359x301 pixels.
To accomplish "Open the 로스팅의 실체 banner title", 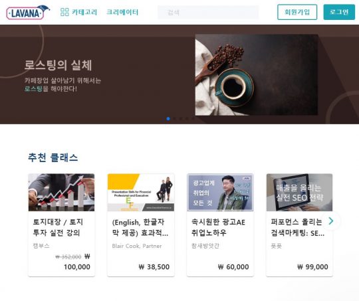I will pyautogui.click(x=58, y=65).
